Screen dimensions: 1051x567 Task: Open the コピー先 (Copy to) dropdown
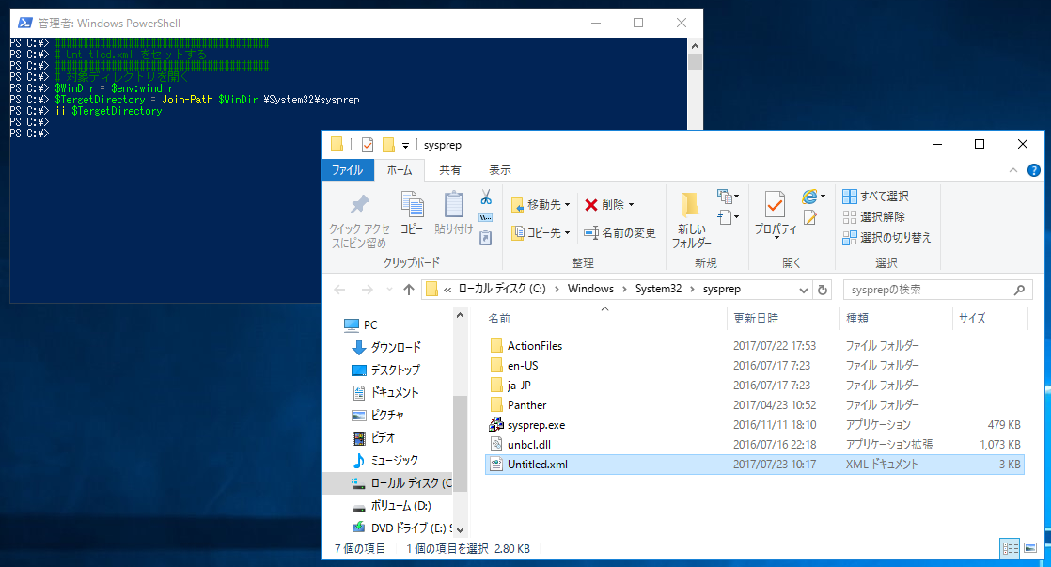(541, 232)
